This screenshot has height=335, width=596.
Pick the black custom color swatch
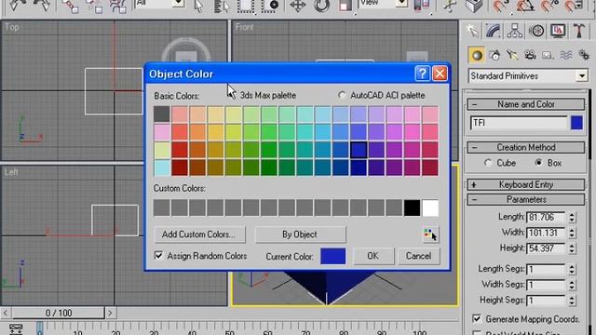tap(412, 208)
